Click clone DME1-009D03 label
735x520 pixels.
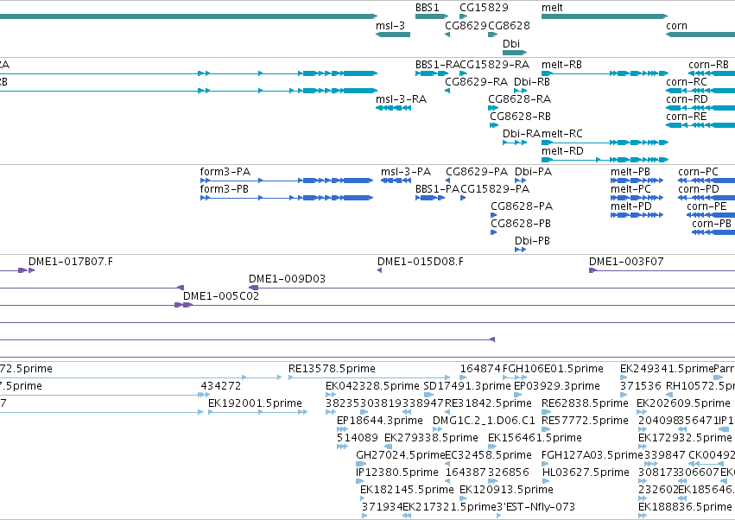(x=287, y=280)
